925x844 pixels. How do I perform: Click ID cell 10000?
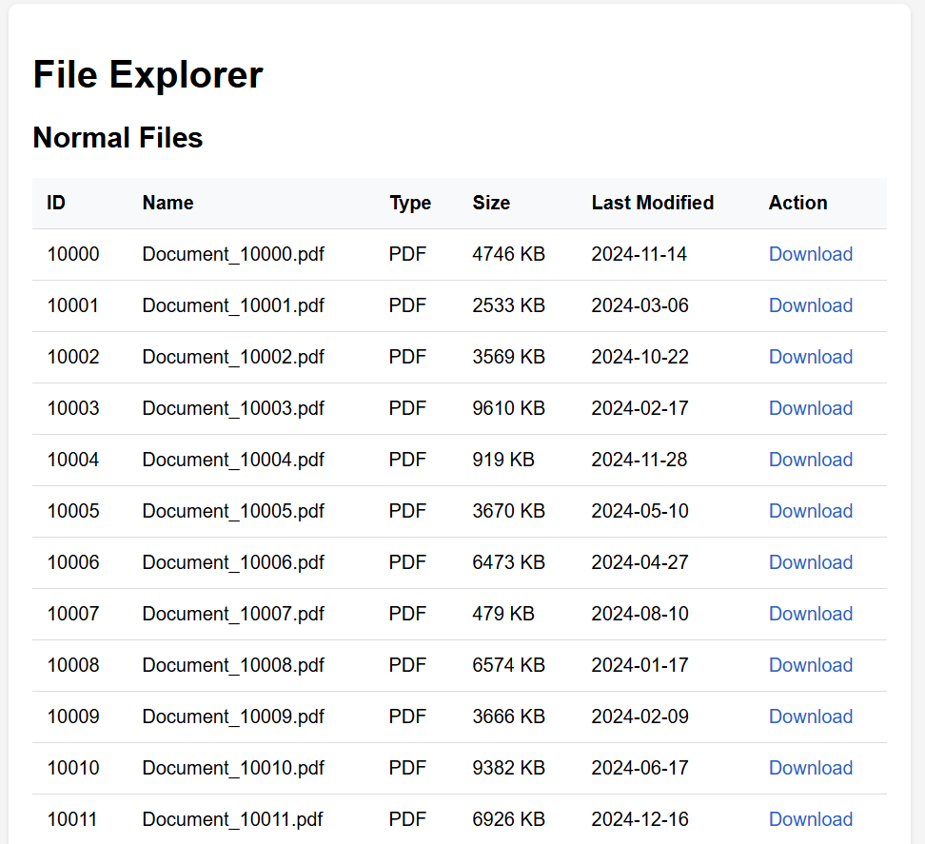pyautogui.click(x=73, y=254)
